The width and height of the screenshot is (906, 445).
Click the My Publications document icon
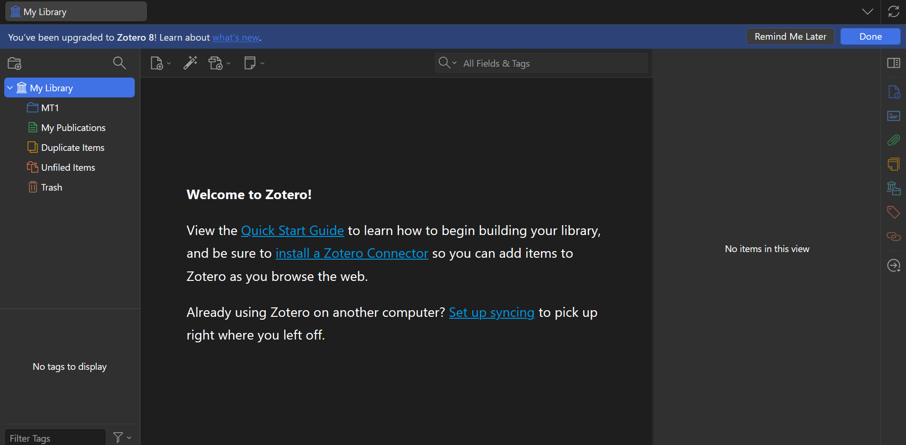pos(33,127)
